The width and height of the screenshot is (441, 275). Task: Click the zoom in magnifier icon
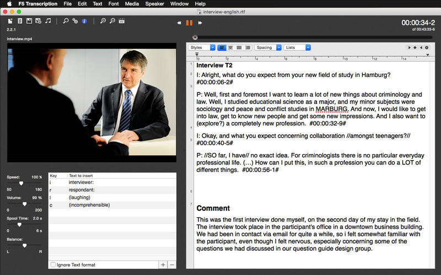(x=103, y=21)
